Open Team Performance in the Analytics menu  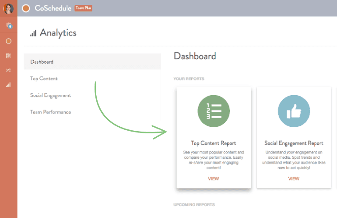tap(50, 112)
